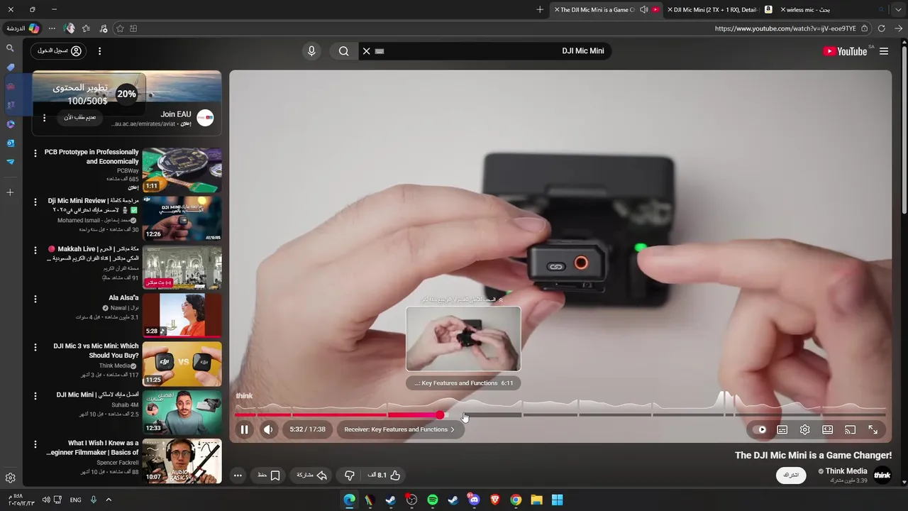The height and width of the screenshot is (511, 908).
Task: Share the video using the share button
Action: tap(311, 475)
